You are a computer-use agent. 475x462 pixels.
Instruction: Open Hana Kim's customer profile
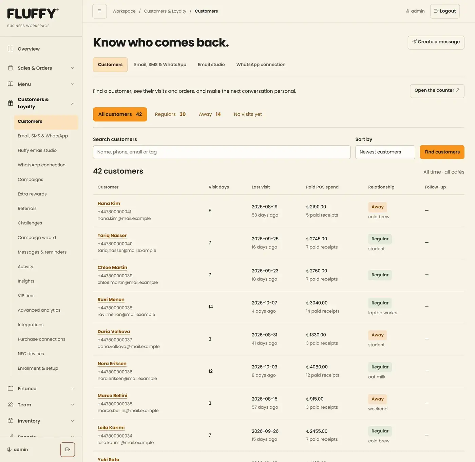pyautogui.click(x=109, y=204)
